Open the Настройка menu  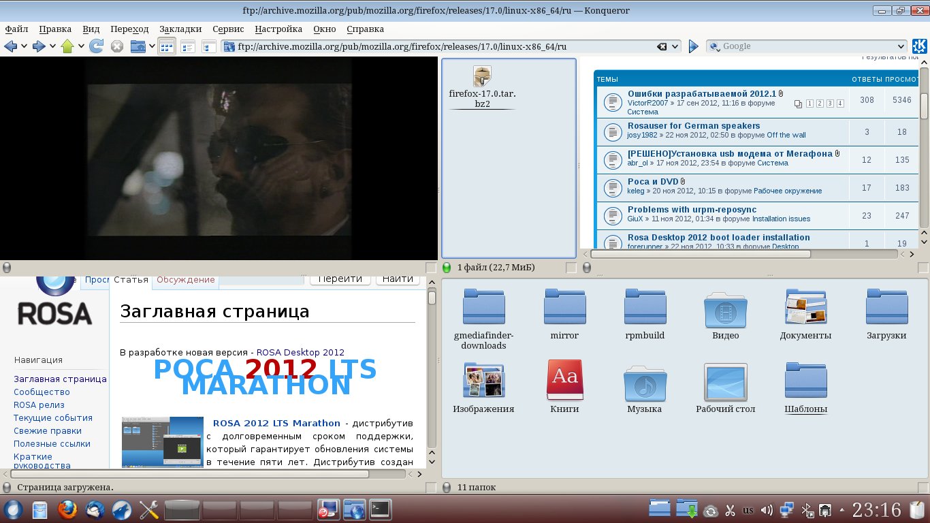(x=278, y=29)
